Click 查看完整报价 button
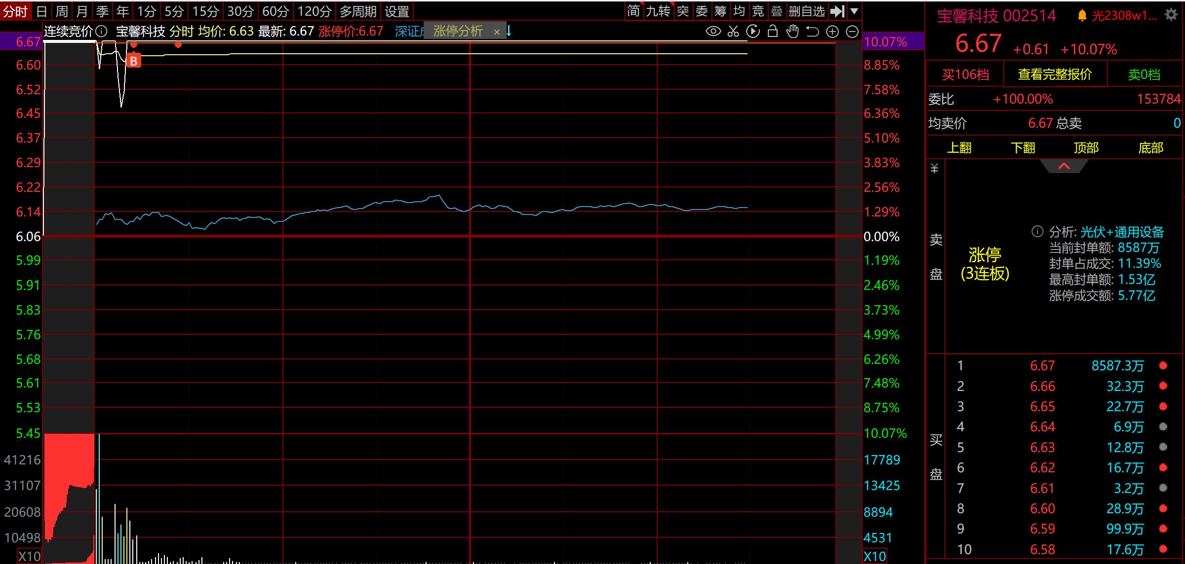The height and width of the screenshot is (564, 1185). pos(1055,74)
